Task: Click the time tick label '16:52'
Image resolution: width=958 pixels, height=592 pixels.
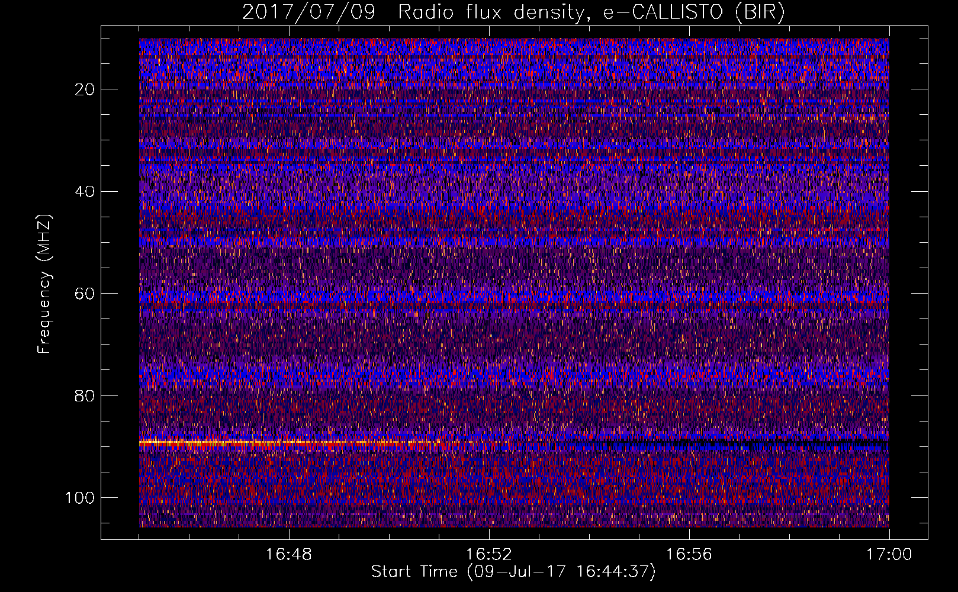Action: point(488,555)
